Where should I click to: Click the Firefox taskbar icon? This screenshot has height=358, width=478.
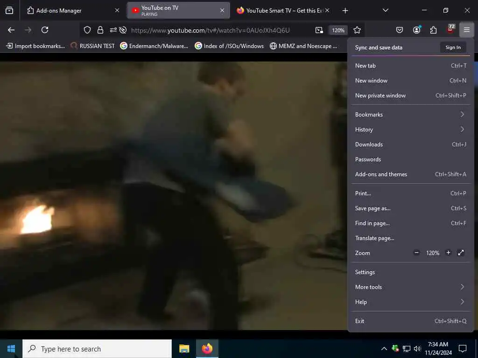[x=207, y=349]
